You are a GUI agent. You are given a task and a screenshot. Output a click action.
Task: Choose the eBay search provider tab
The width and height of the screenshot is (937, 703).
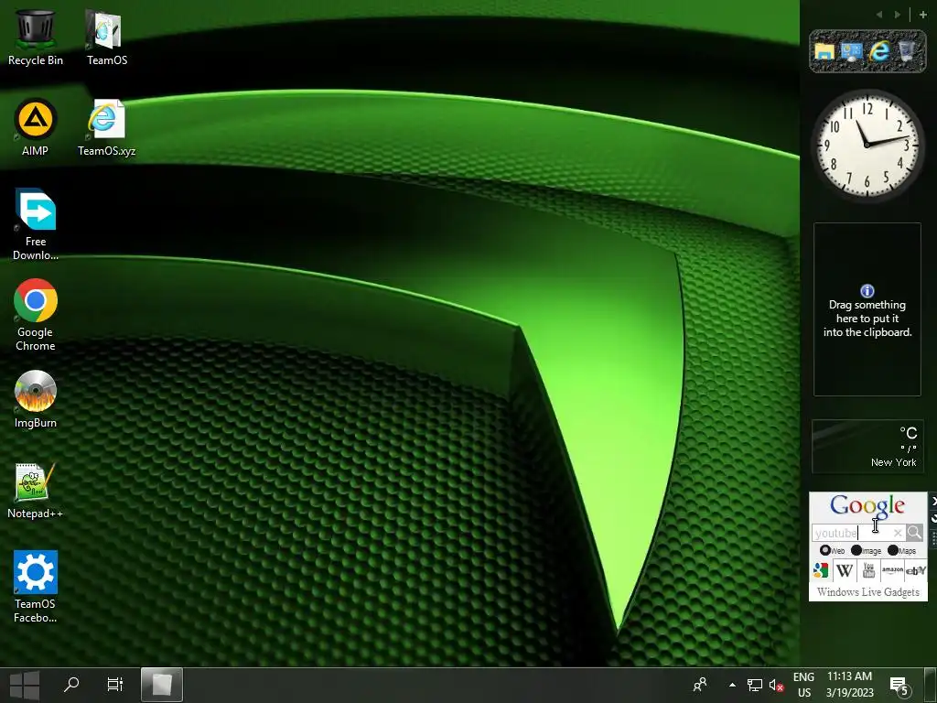pyautogui.click(x=915, y=570)
